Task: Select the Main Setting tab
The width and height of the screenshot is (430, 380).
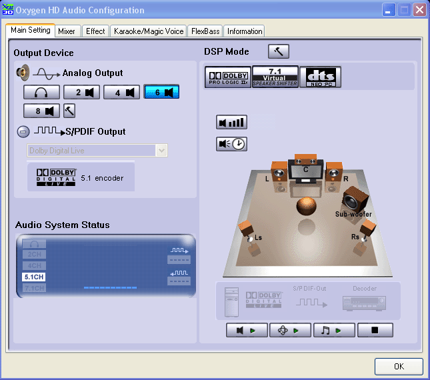Action: (31, 30)
